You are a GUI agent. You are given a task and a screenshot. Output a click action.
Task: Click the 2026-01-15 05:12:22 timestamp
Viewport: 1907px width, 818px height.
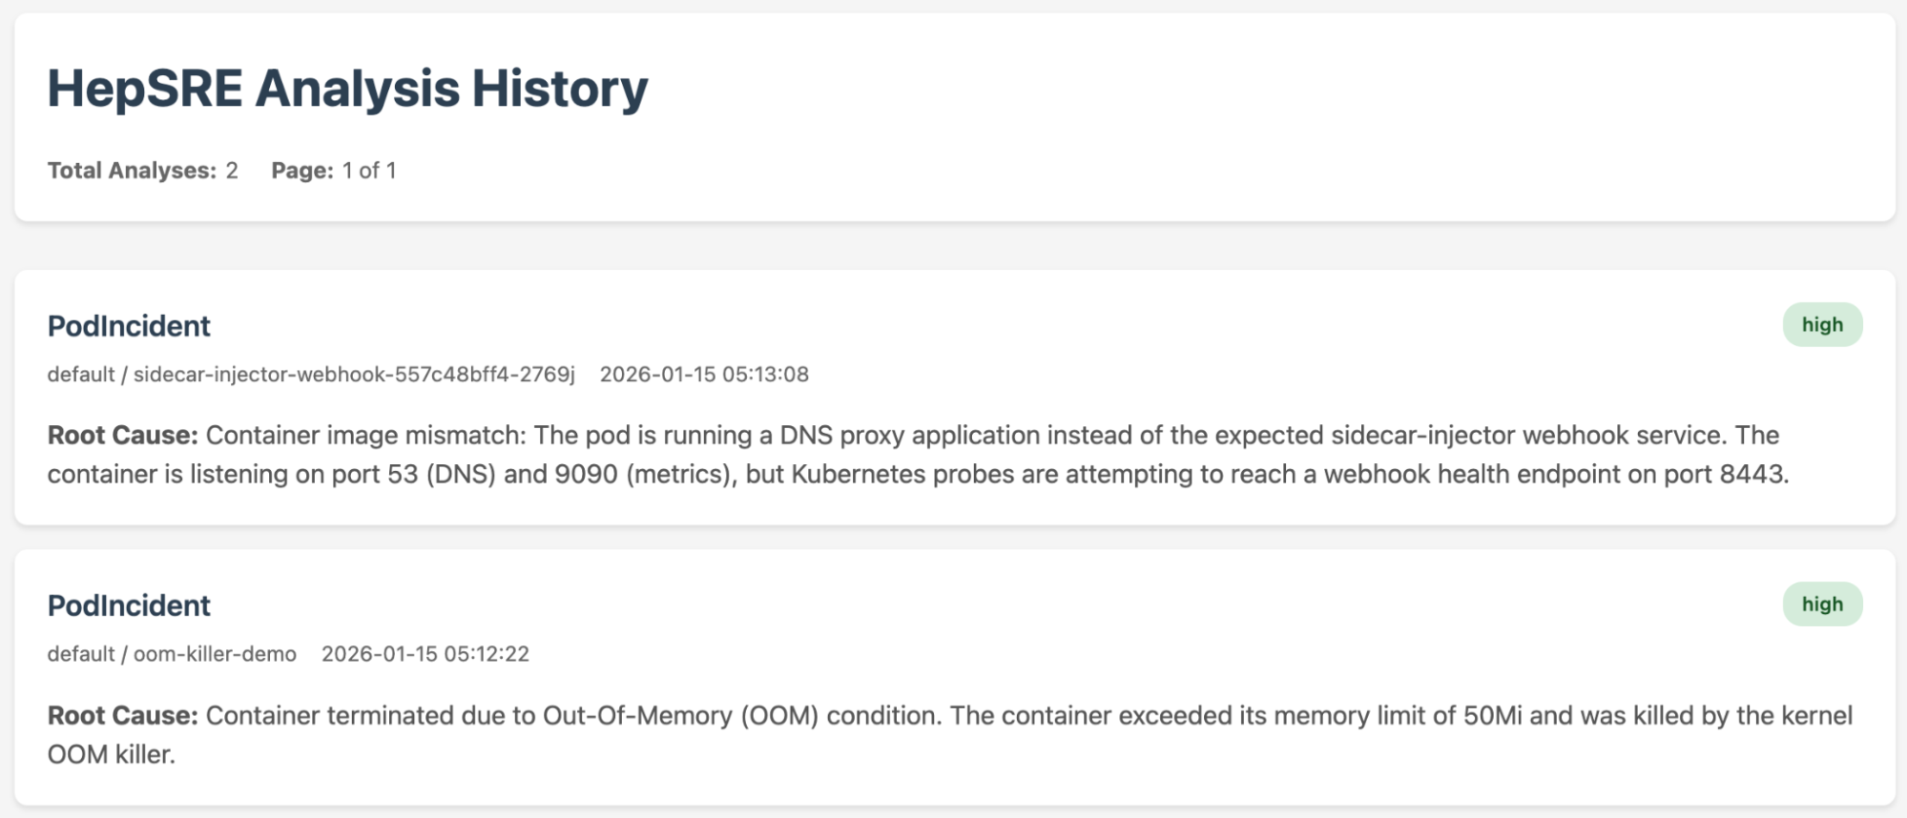coord(425,654)
